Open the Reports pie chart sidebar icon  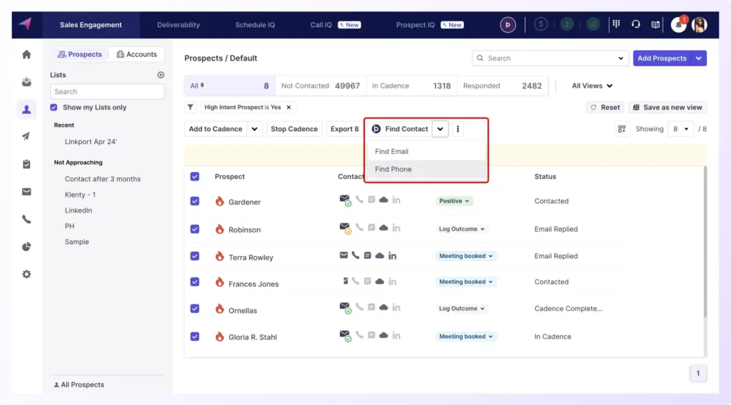26,247
